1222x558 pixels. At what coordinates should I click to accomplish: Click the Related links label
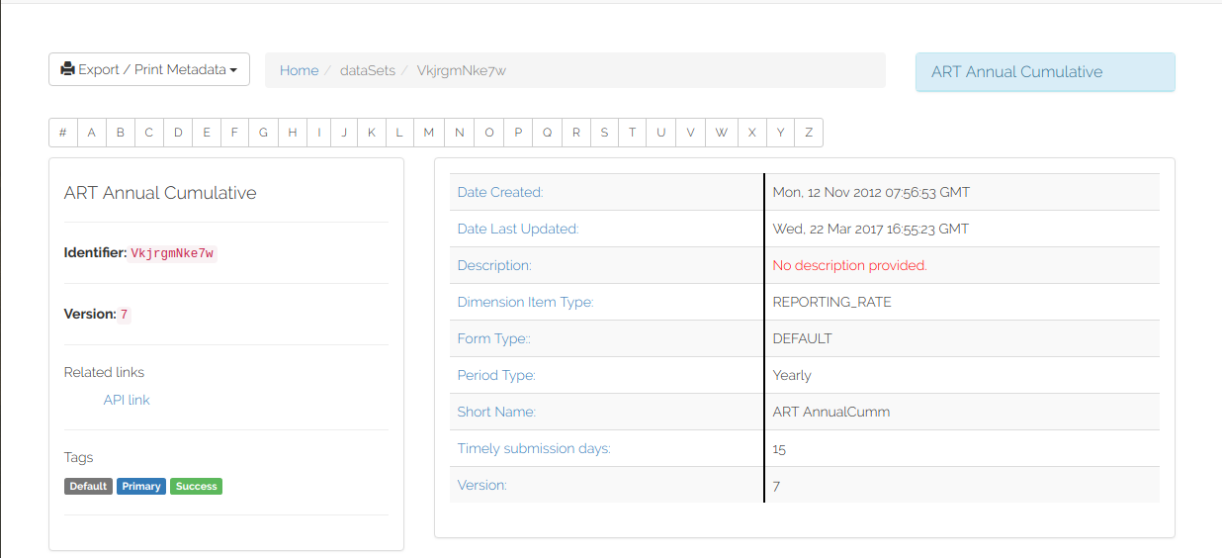coord(104,372)
